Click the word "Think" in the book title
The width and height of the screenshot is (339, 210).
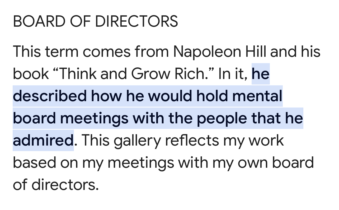[77, 74]
